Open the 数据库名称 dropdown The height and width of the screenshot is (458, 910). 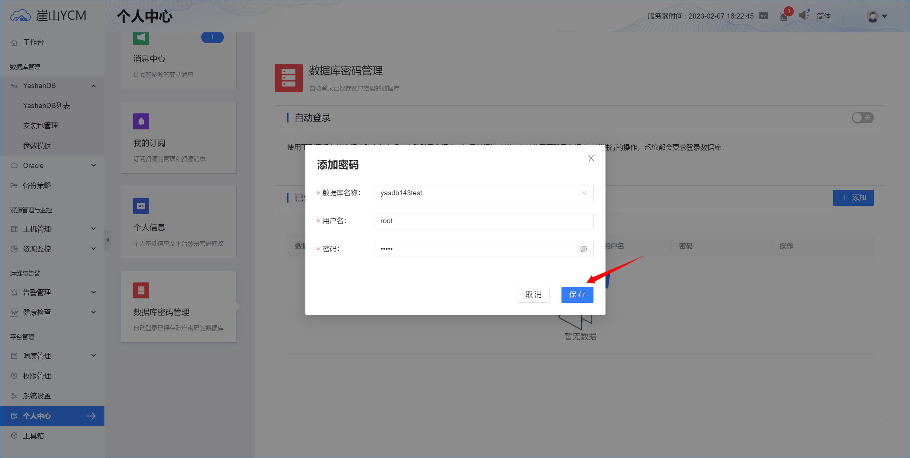(584, 193)
